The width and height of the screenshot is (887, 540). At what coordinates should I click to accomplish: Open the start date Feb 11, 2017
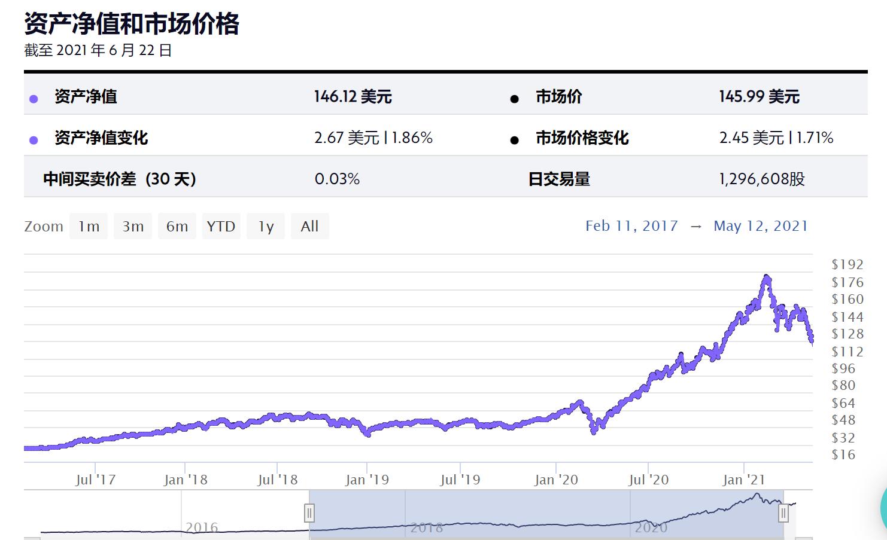(632, 225)
